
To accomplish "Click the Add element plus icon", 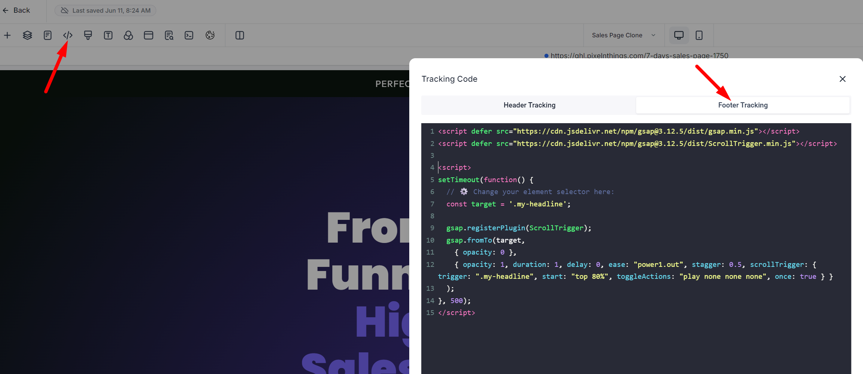I will click(7, 35).
